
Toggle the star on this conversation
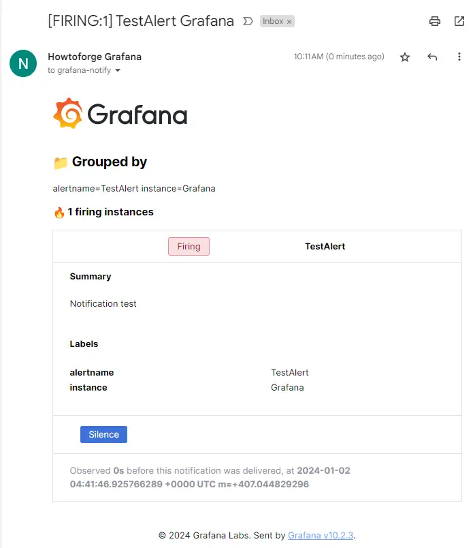[x=405, y=57]
